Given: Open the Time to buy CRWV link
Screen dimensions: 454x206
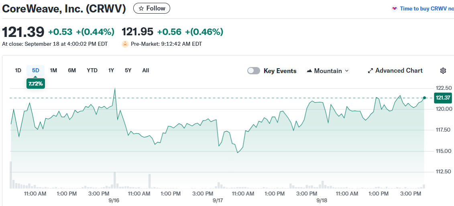Looking at the screenshot, I should tap(427, 9).
